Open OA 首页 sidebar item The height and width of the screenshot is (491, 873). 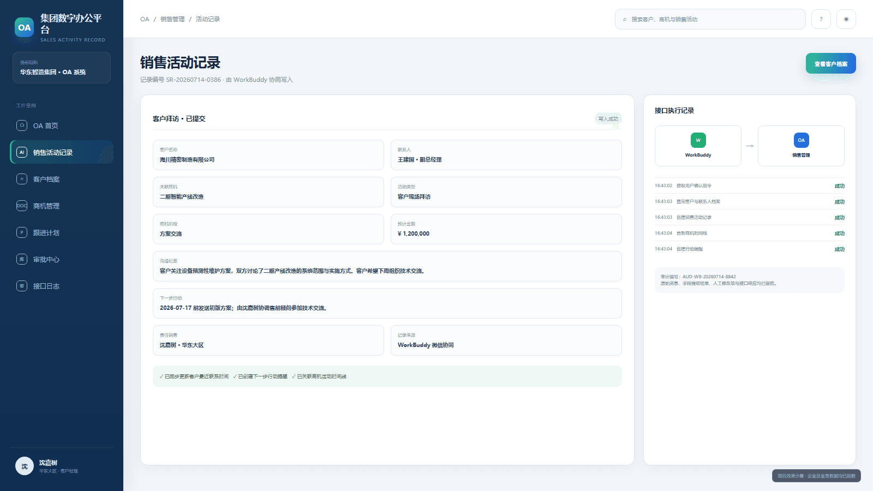(62, 125)
